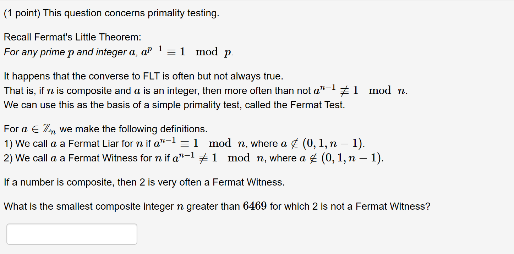Viewport: 514px width, 254px height.
Task: Click the blank page area below the input box
Action: click(248, 250)
